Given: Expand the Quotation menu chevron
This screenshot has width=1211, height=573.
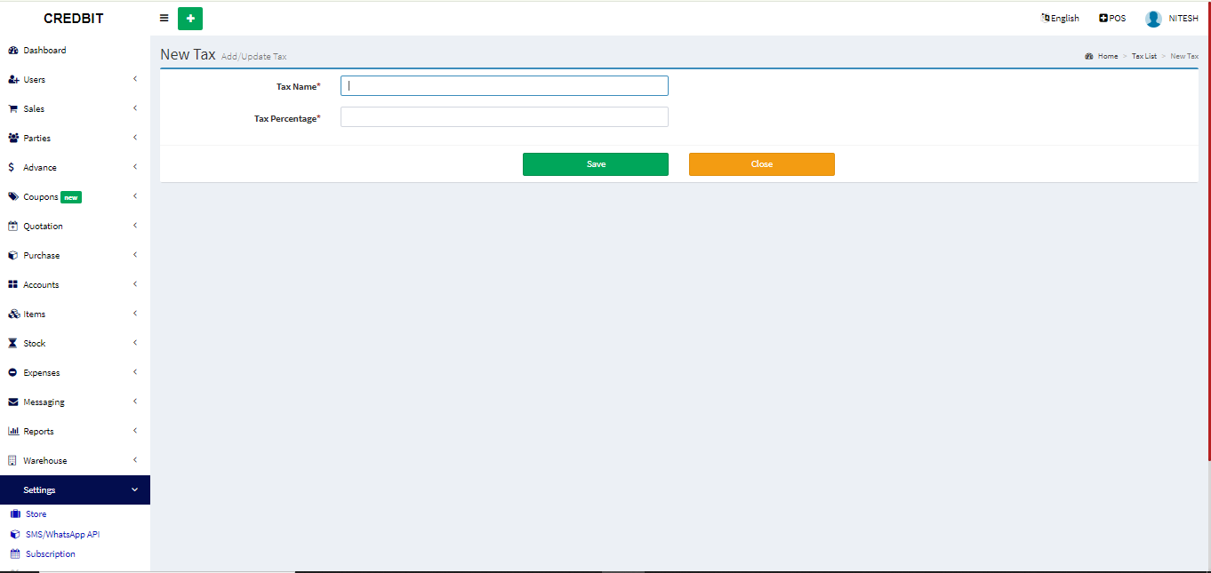Looking at the screenshot, I should tap(135, 226).
